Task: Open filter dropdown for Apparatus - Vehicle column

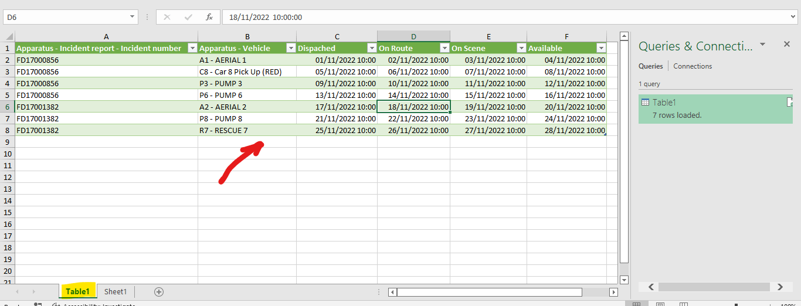Action: pyautogui.click(x=290, y=48)
